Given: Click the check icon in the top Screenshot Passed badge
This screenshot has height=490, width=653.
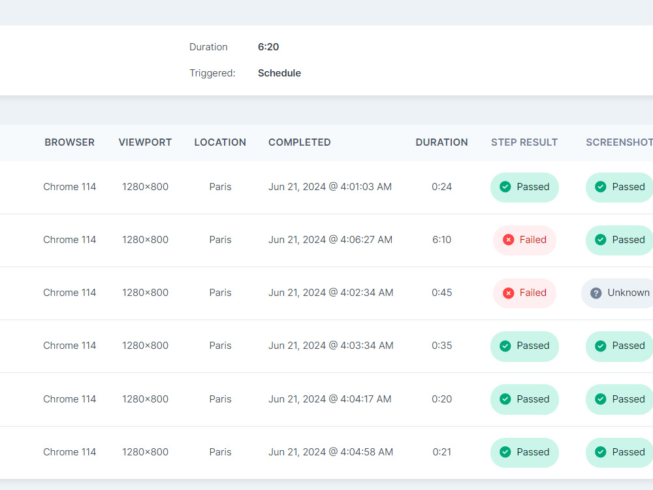Looking at the screenshot, I should 600,187.
